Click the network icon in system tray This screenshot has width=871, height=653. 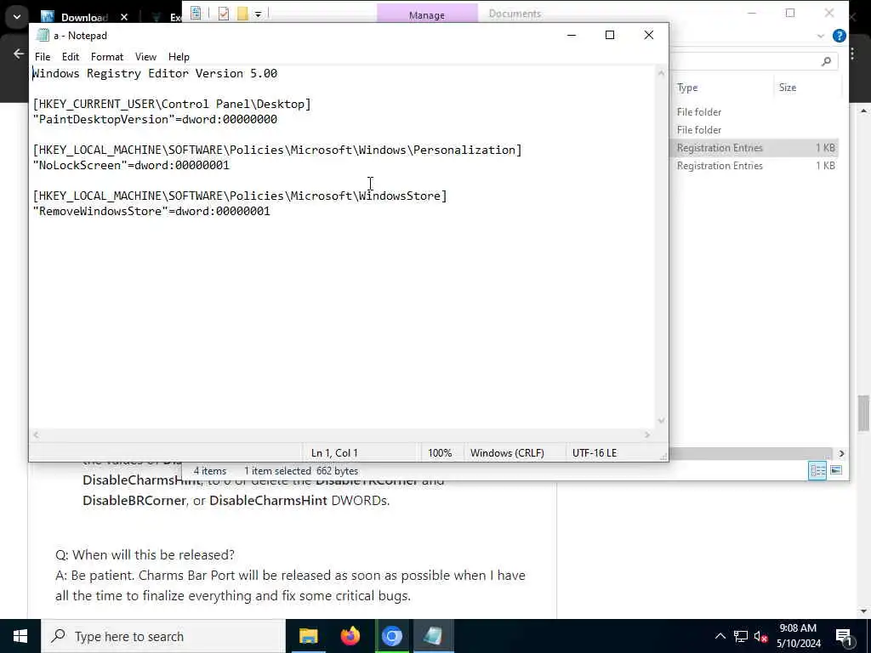pos(741,636)
